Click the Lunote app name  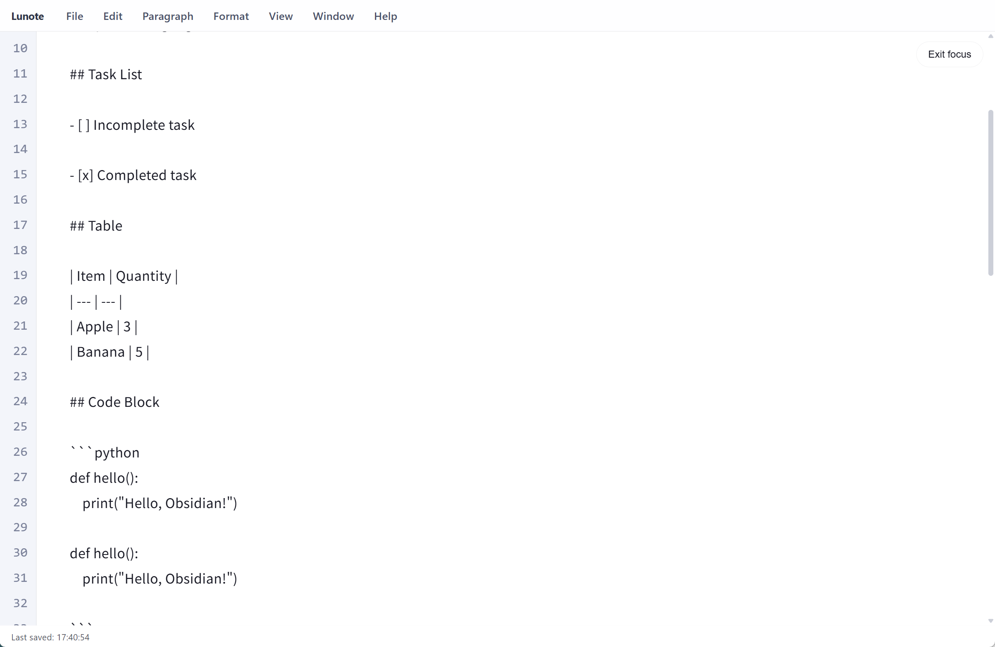(x=28, y=16)
